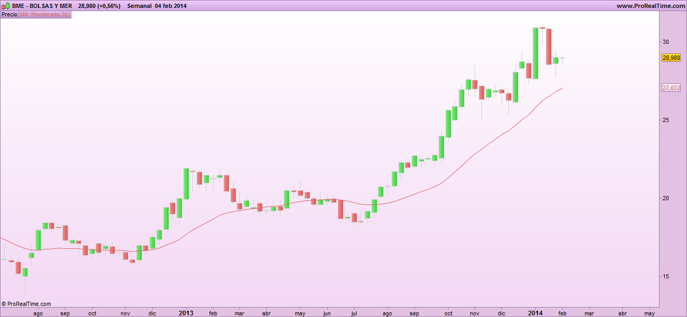Click the 27,072 moving average value tag
Viewport: 687px width, 317px height.
671,88
